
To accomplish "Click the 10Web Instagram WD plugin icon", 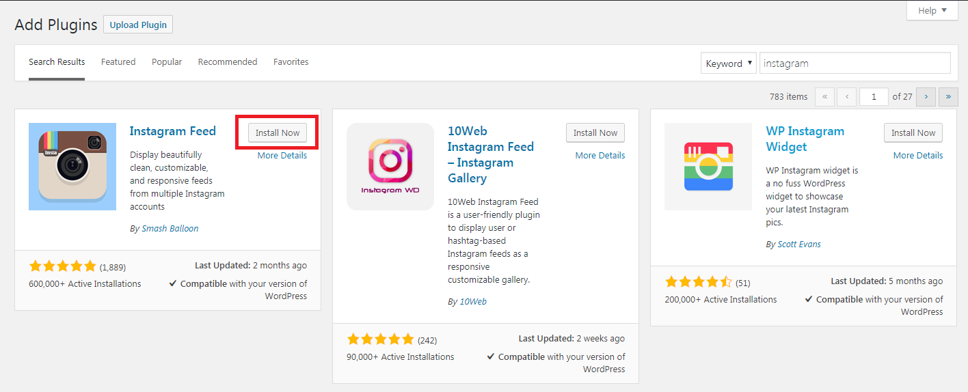I will point(390,167).
